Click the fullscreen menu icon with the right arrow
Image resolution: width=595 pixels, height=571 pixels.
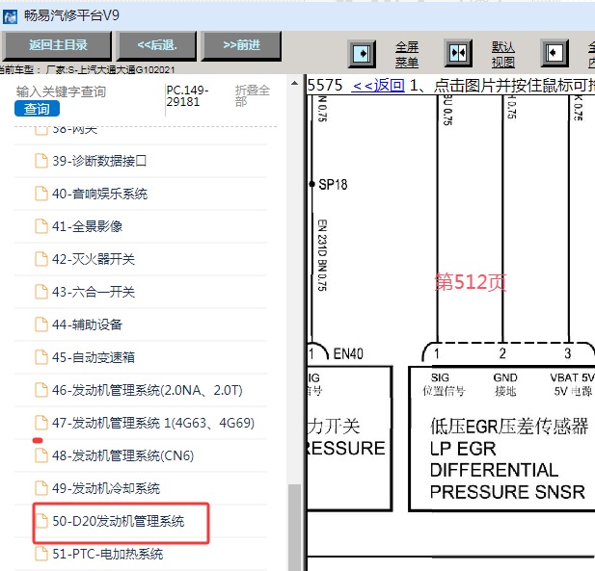[362, 53]
